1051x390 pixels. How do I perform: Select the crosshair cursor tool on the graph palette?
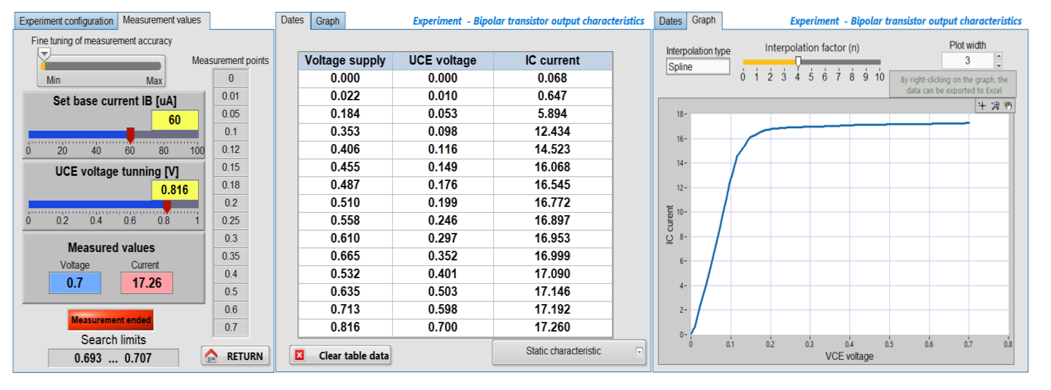tap(983, 106)
